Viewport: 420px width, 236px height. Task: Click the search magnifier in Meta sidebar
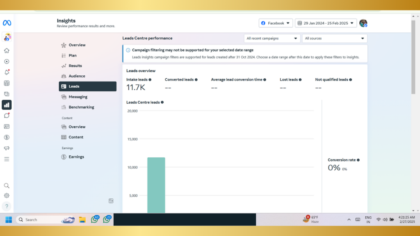point(7,186)
